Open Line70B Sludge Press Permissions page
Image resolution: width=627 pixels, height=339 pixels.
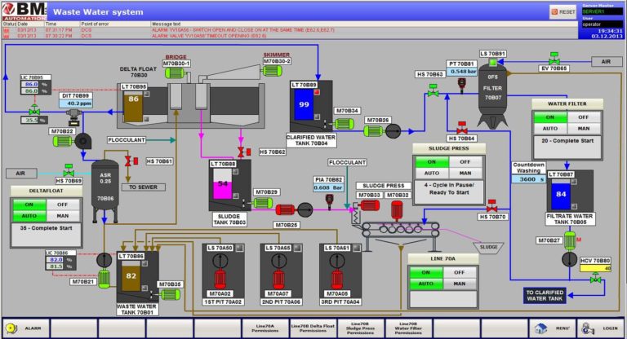(x=361, y=328)
